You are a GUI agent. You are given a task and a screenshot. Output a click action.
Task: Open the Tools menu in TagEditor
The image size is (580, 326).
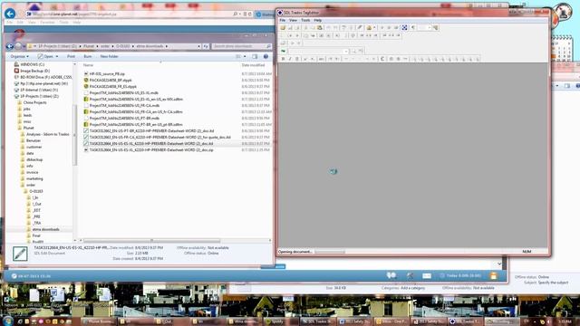[x=305, y=20]
